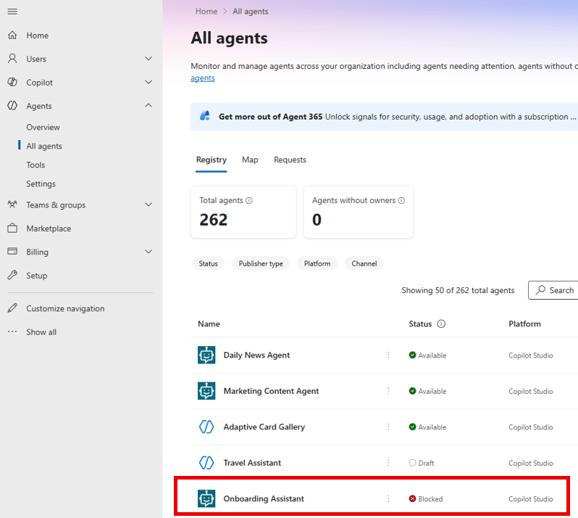This screenshot has width=578, height=518.
Task: Follow the 'agents' hyperlink in description
Action: [x=203, y=78]
